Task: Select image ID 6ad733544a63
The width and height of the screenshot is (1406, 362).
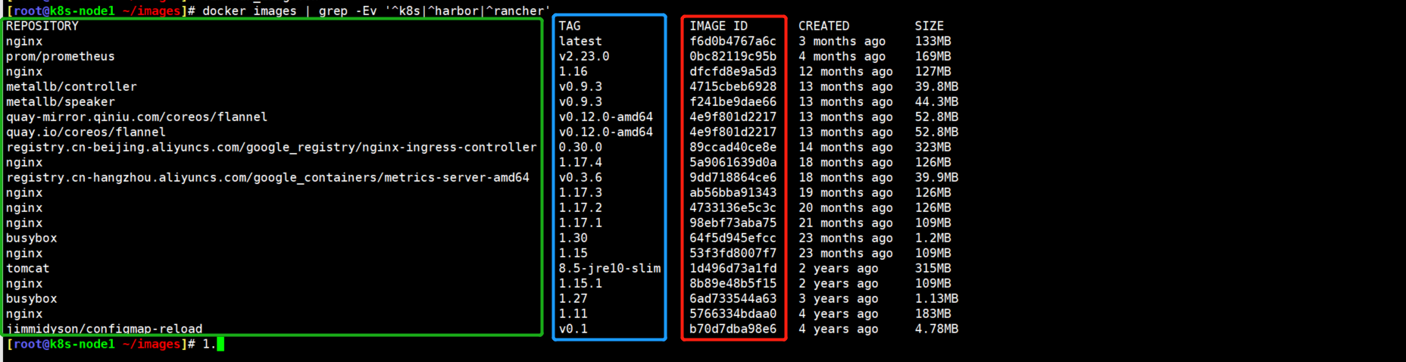Action: pyautogui.click(x=733, y=298)
